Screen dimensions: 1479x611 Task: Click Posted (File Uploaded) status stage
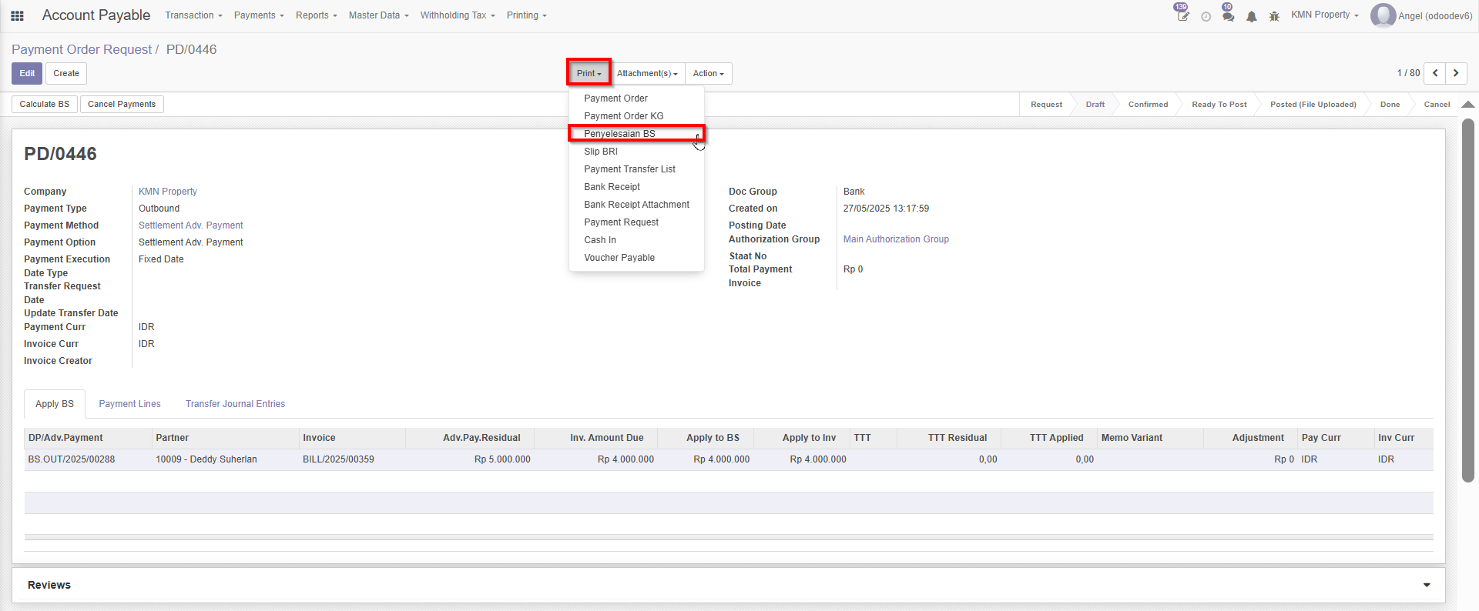coord(1313,105)
